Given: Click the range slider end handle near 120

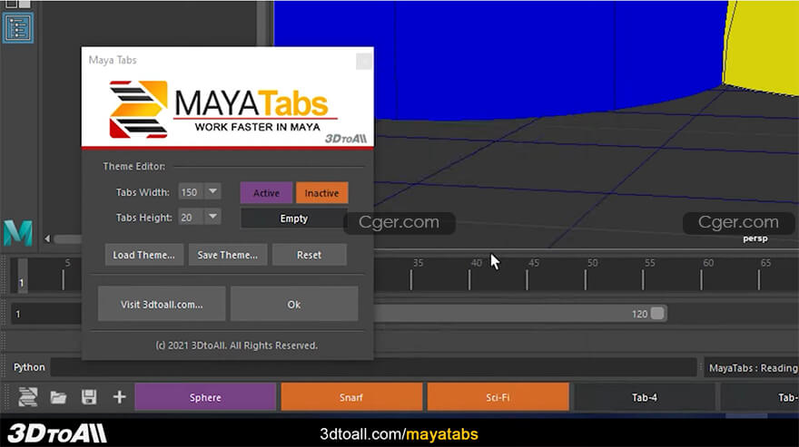Looking at the screenshot, I should (x=657, y=313).
